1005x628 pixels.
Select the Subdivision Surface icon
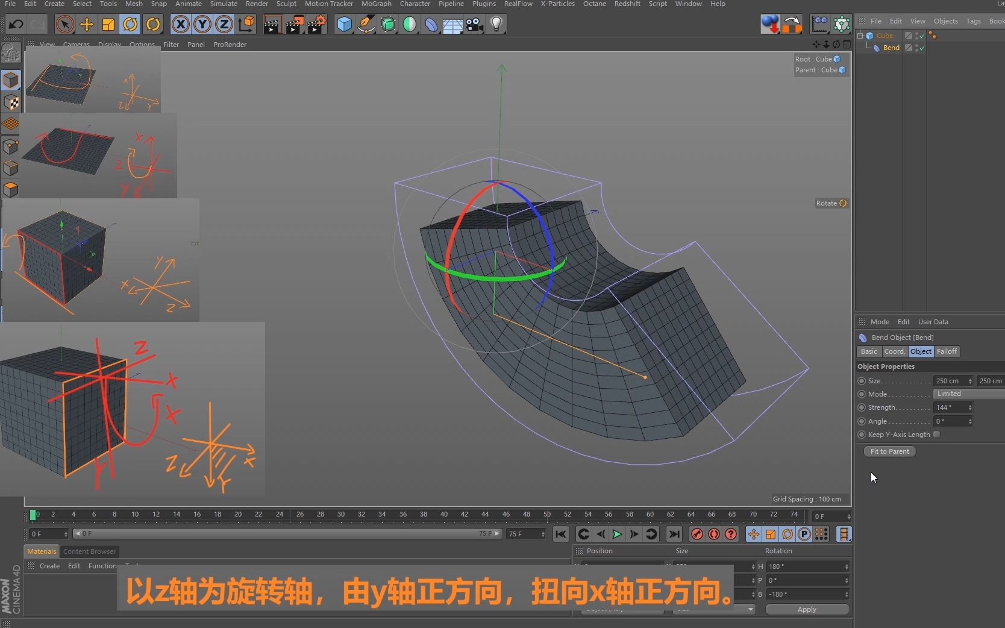(388, 24)
